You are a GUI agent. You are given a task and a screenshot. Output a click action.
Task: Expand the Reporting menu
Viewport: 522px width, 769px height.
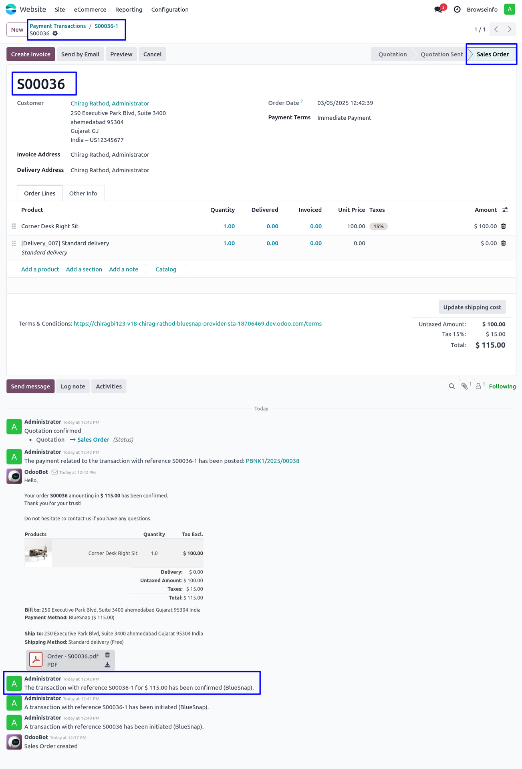[129, 10]
